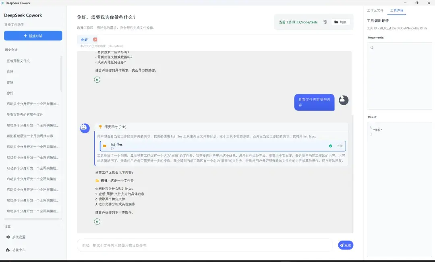Click the Arguments box showing {}
The height and width of the screenshot is (262, 435).
click(x=400, y=75)
